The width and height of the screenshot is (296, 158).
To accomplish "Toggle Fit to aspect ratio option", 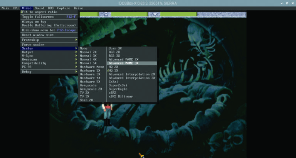I will 40,12.
